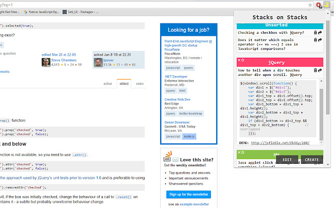
Task: Open Steve Chambers' profile link
Action: click(x=64, y=60)
